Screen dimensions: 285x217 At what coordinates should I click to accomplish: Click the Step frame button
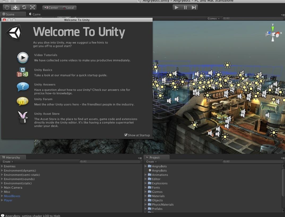pyautogui.click(x=194, y=7)
